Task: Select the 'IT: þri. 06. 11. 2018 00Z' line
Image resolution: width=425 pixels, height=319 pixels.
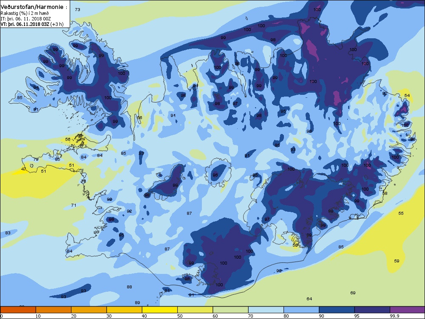Action: coord(25,19)
